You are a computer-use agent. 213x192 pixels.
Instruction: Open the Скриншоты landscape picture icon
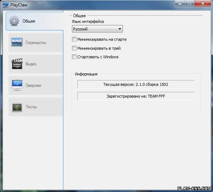pyautogui.click(x=17, y=42)
